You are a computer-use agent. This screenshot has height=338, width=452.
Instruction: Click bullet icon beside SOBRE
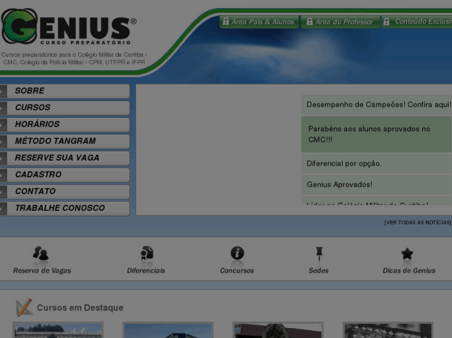(x=2, y=92)
